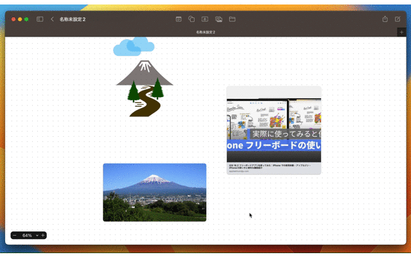Close the window with red button
The height and width of the screenshot is (257, 411).
click(13, 19)
